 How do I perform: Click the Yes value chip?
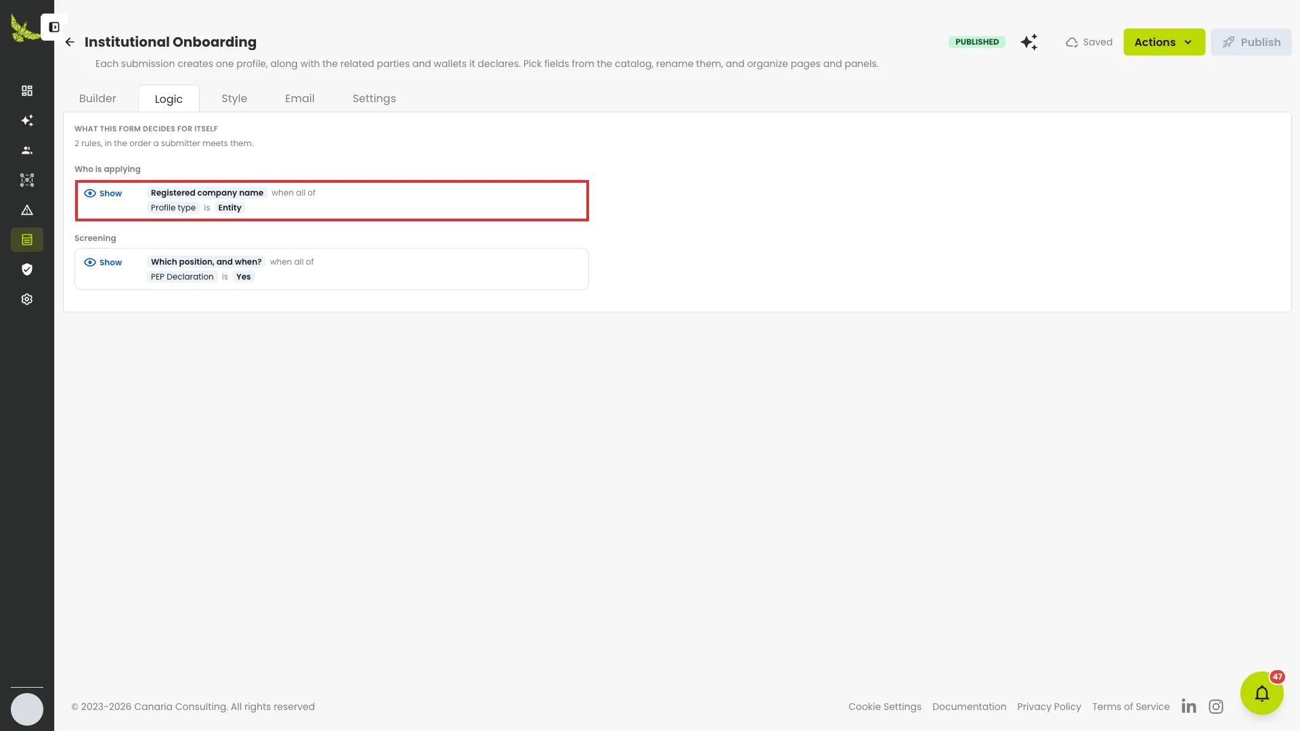point(243,277)
